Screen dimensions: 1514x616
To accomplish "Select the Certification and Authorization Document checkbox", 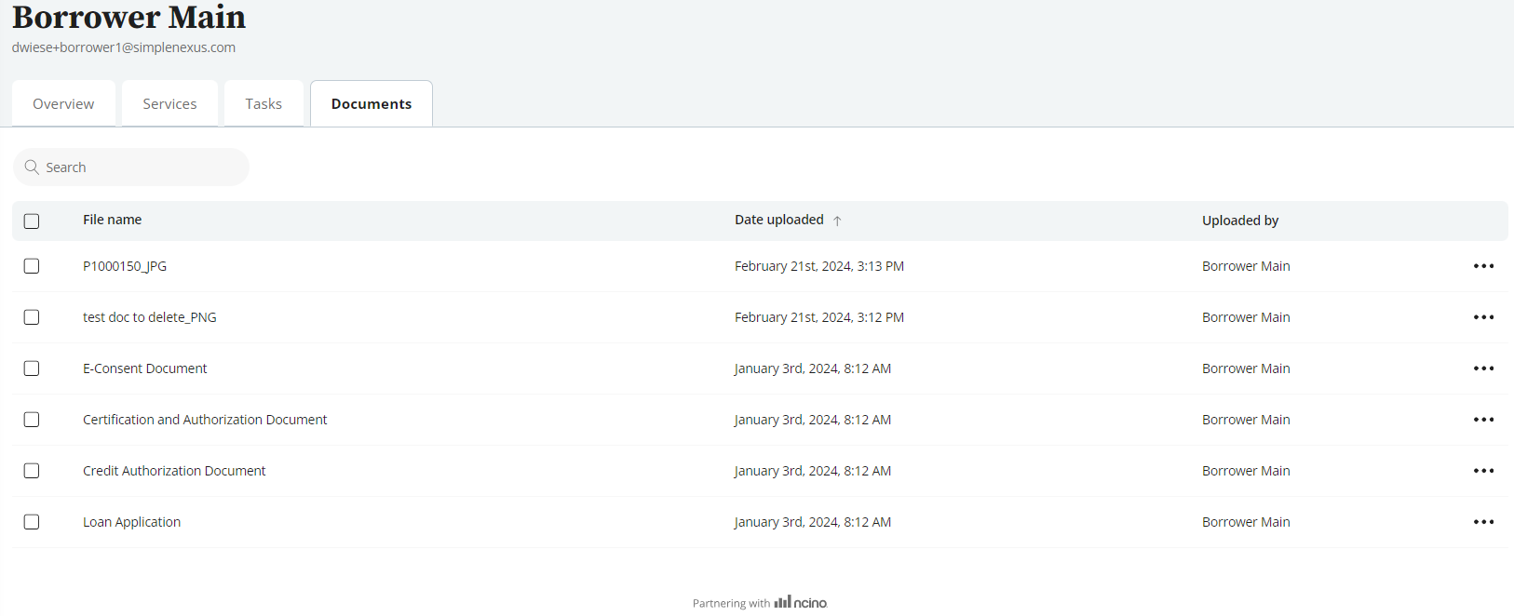I will 32,420.
